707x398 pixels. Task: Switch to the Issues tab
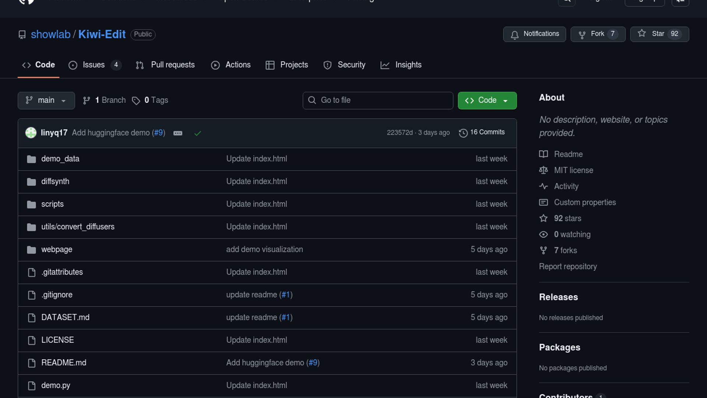pos(94,65)
